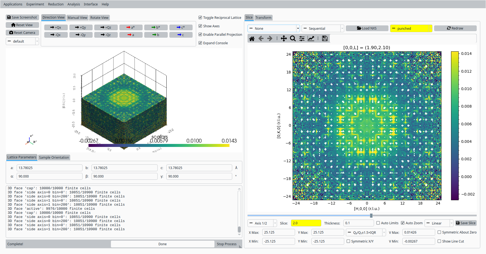The height and width of the screenshot is (254, 486).
Task: Uncheck Toggle Reciprocal Lattice
Action: click(x=200, y=17)
